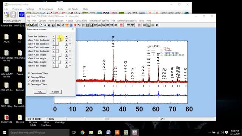Open the Plot menu in WinPLOTR
The width and height of the screenshot is (242, 136).
tap(34, 21)
